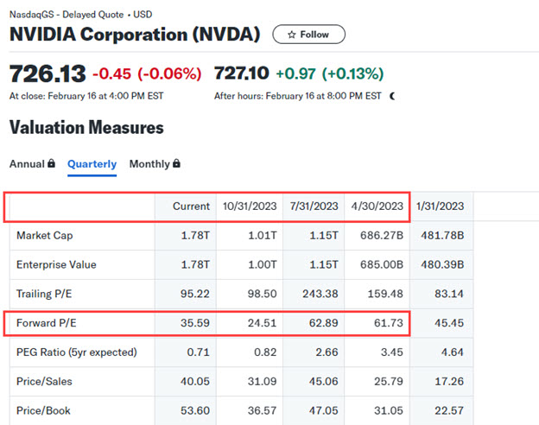Image resolution: width=539 pixels, height=425 pixels.
Task: Click the Enterprise Value row label
Action: click(x=56, y=264)
